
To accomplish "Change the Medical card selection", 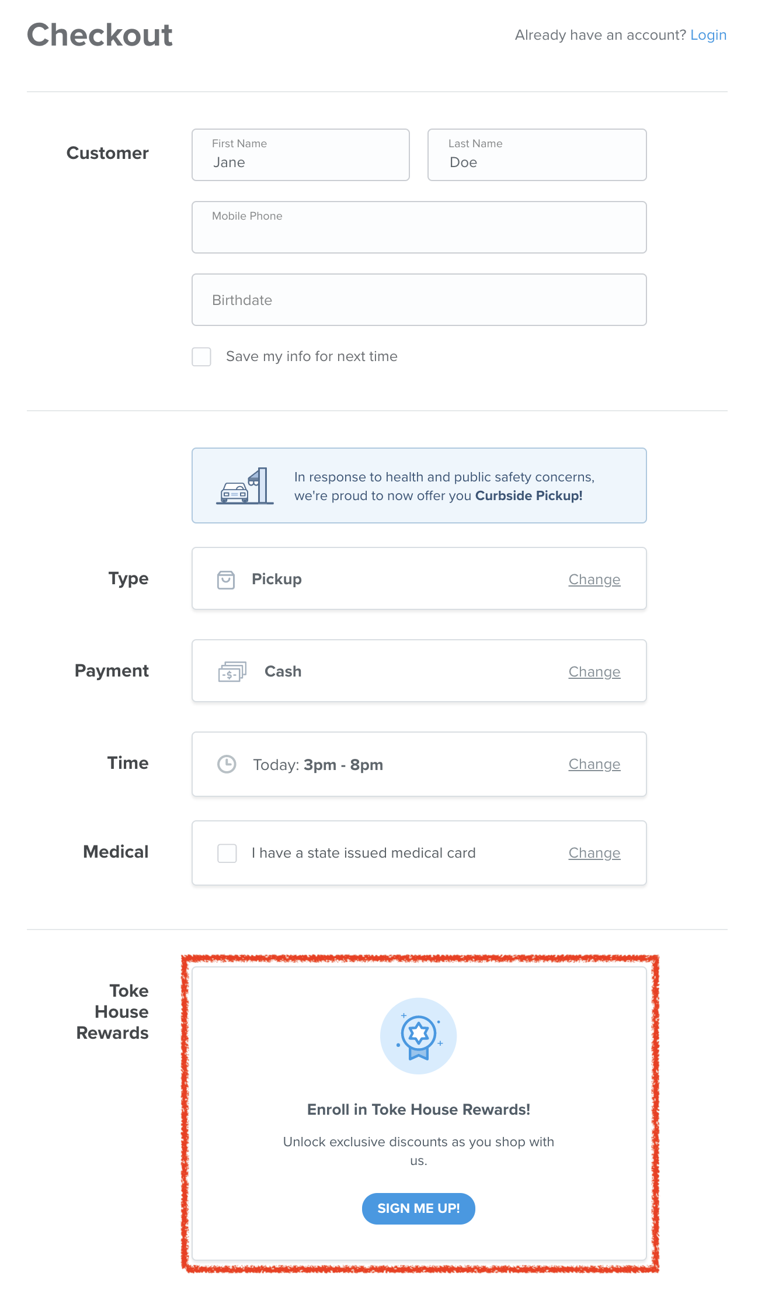I will [x=594, y=852].
